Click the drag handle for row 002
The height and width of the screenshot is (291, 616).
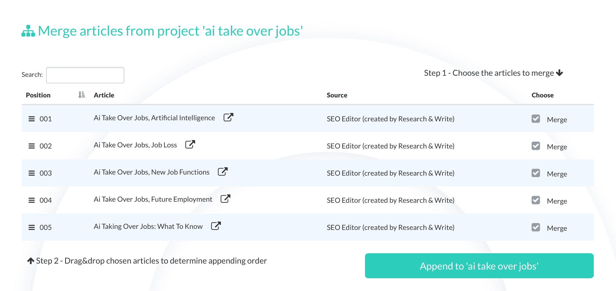pos(31,146)
